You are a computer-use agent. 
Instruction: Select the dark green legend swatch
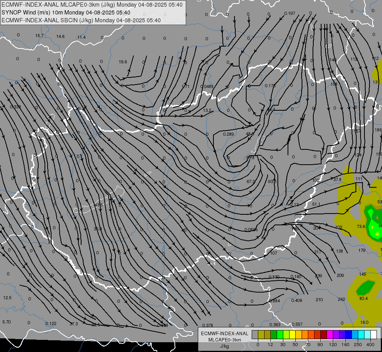(274, 334)
